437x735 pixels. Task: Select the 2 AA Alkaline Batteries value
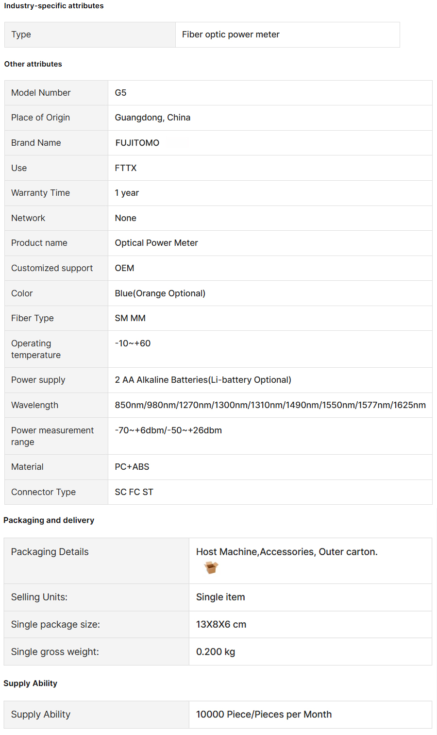point(203,380)
